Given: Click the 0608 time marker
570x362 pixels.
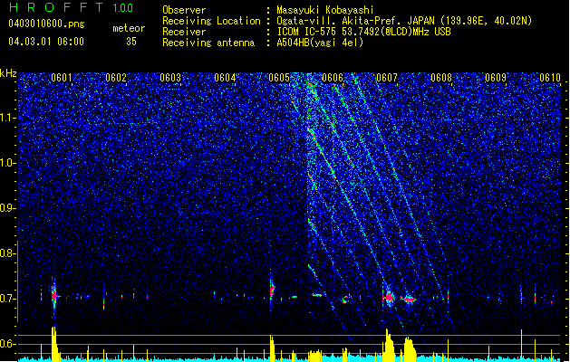Looking at the screenshot, I should [441, 78].
